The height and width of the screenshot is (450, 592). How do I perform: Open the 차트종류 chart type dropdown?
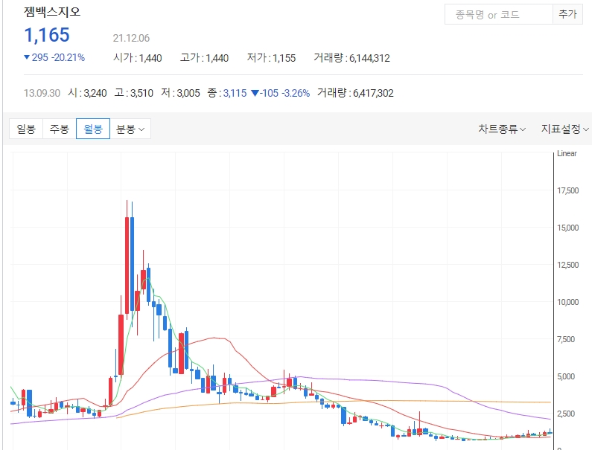click(502, 129)
